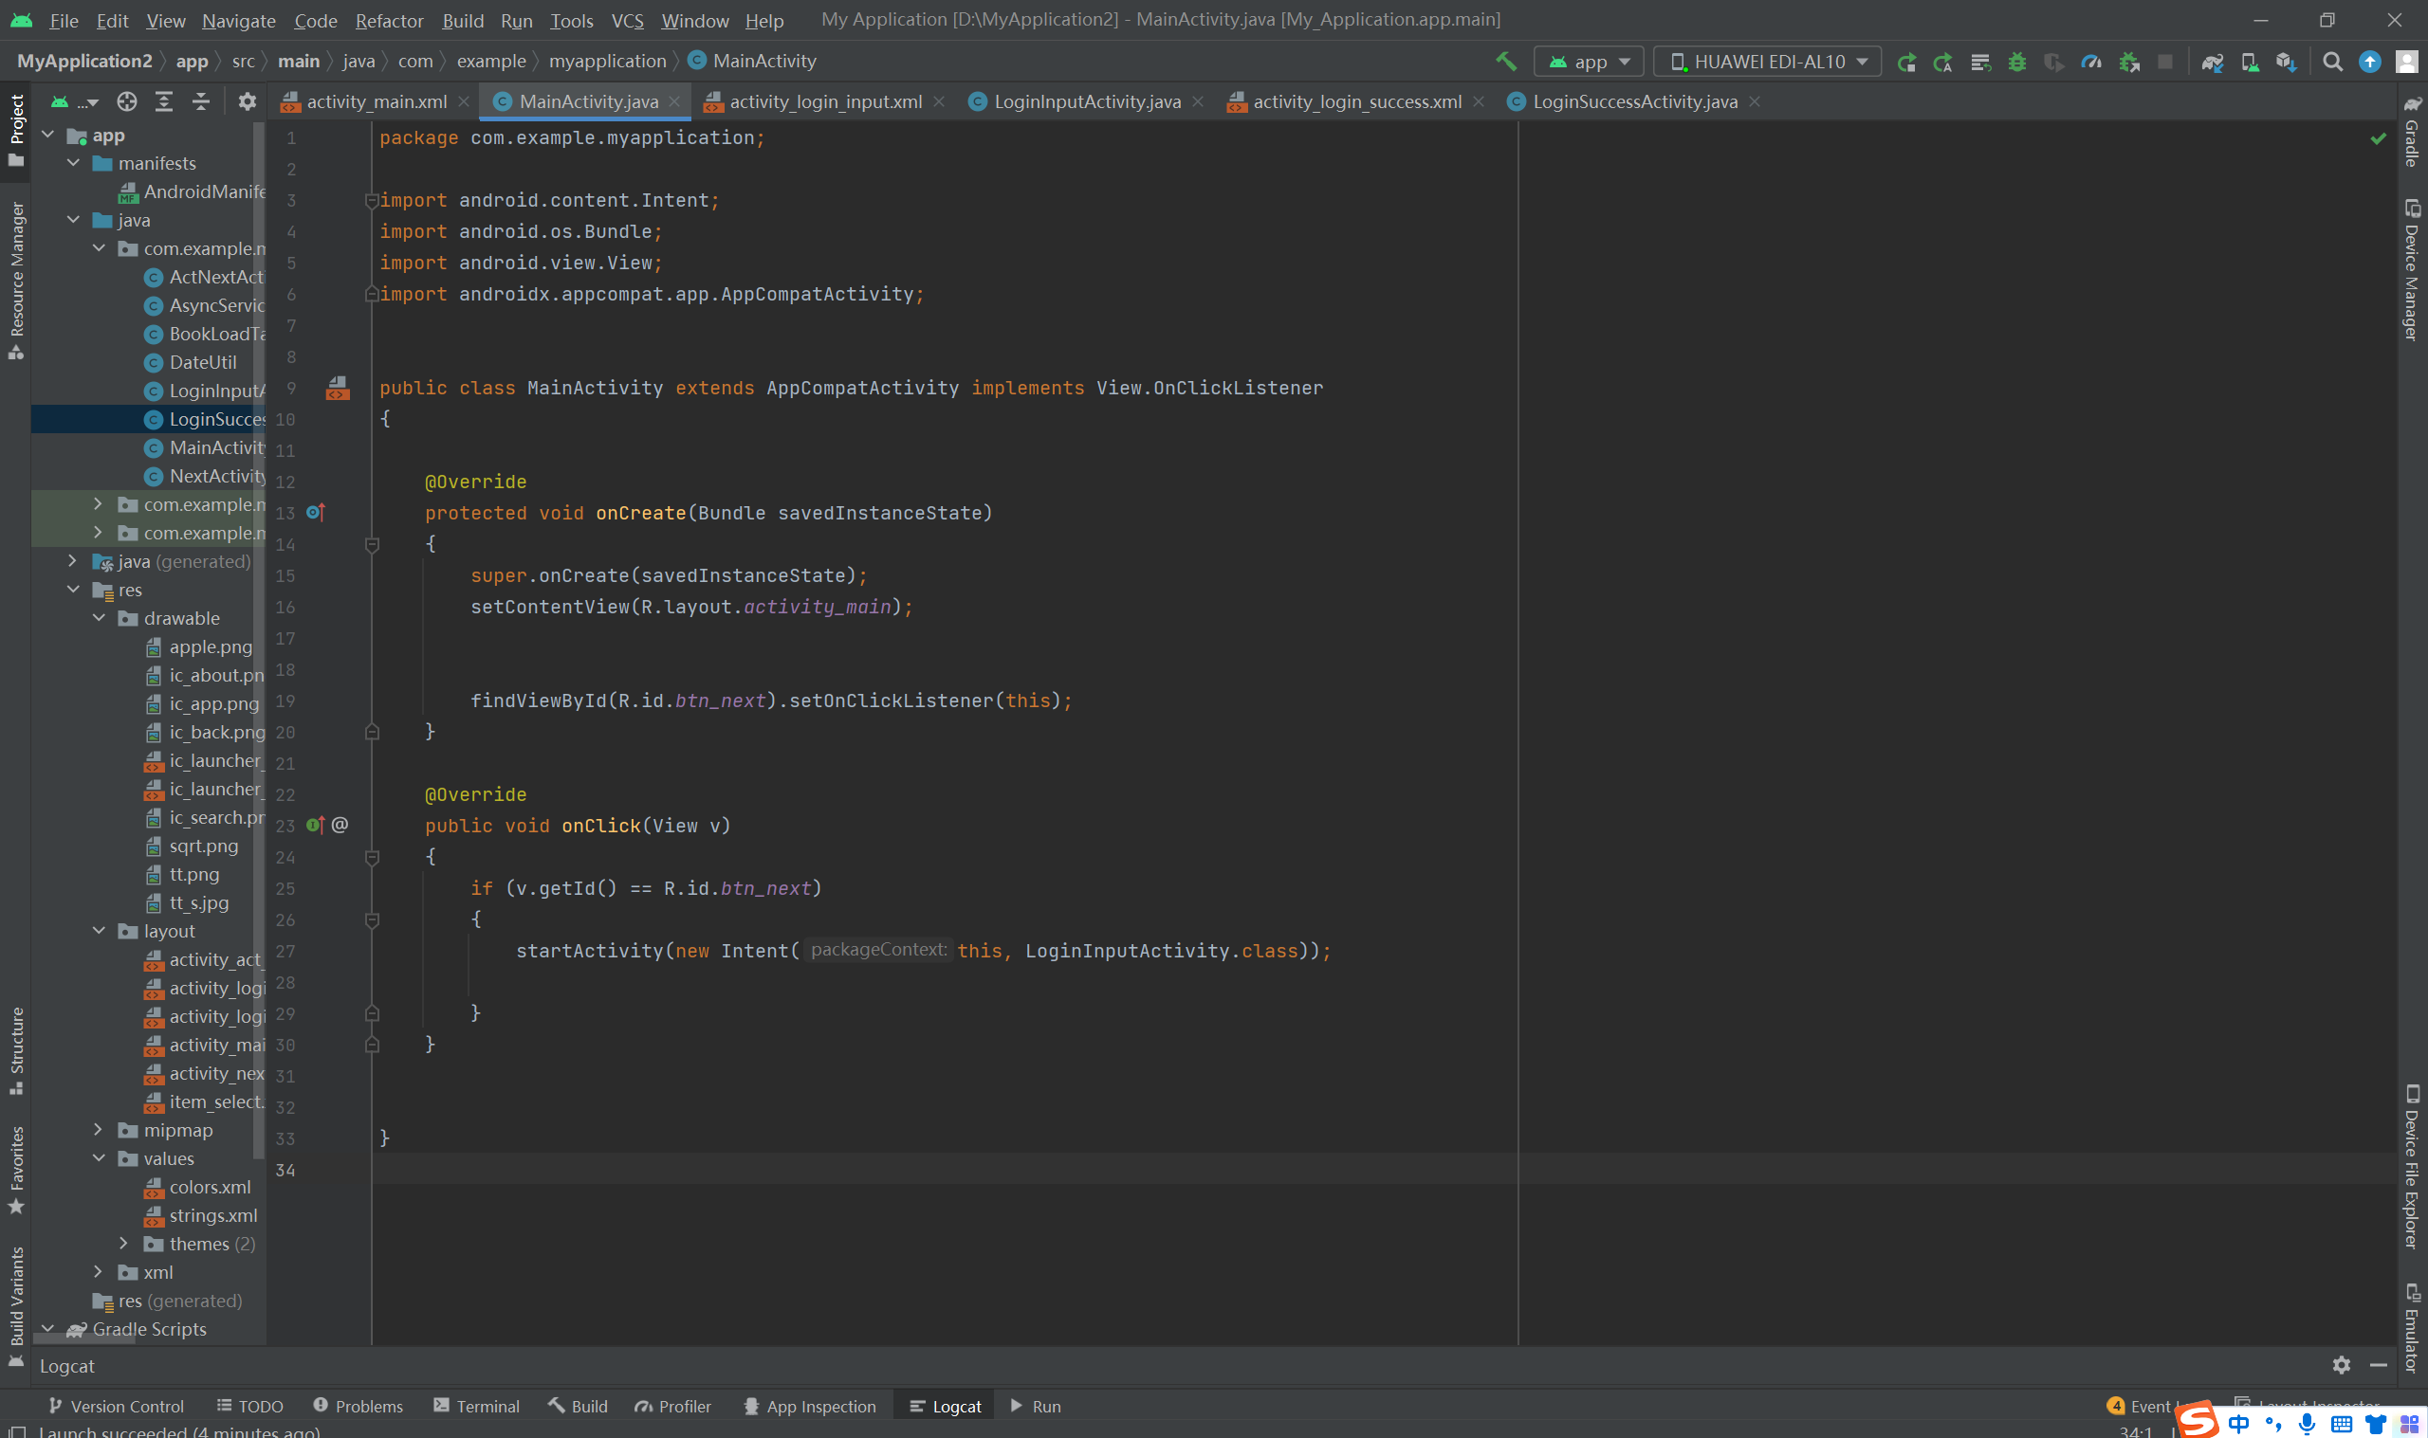Click the select opened file target icon
The width and height of the screenshot is (2428, 1438).
tap(127, 101)
